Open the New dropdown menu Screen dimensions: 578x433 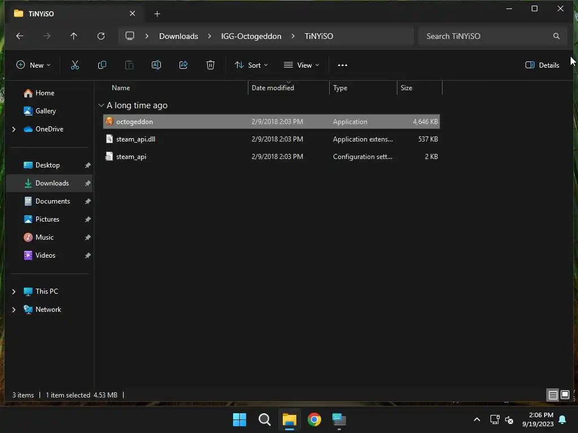pos(33,65)
